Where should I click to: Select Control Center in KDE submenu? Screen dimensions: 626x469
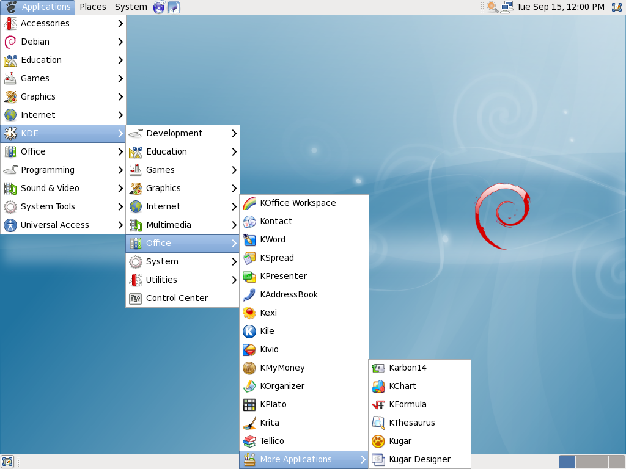point(182,298)
